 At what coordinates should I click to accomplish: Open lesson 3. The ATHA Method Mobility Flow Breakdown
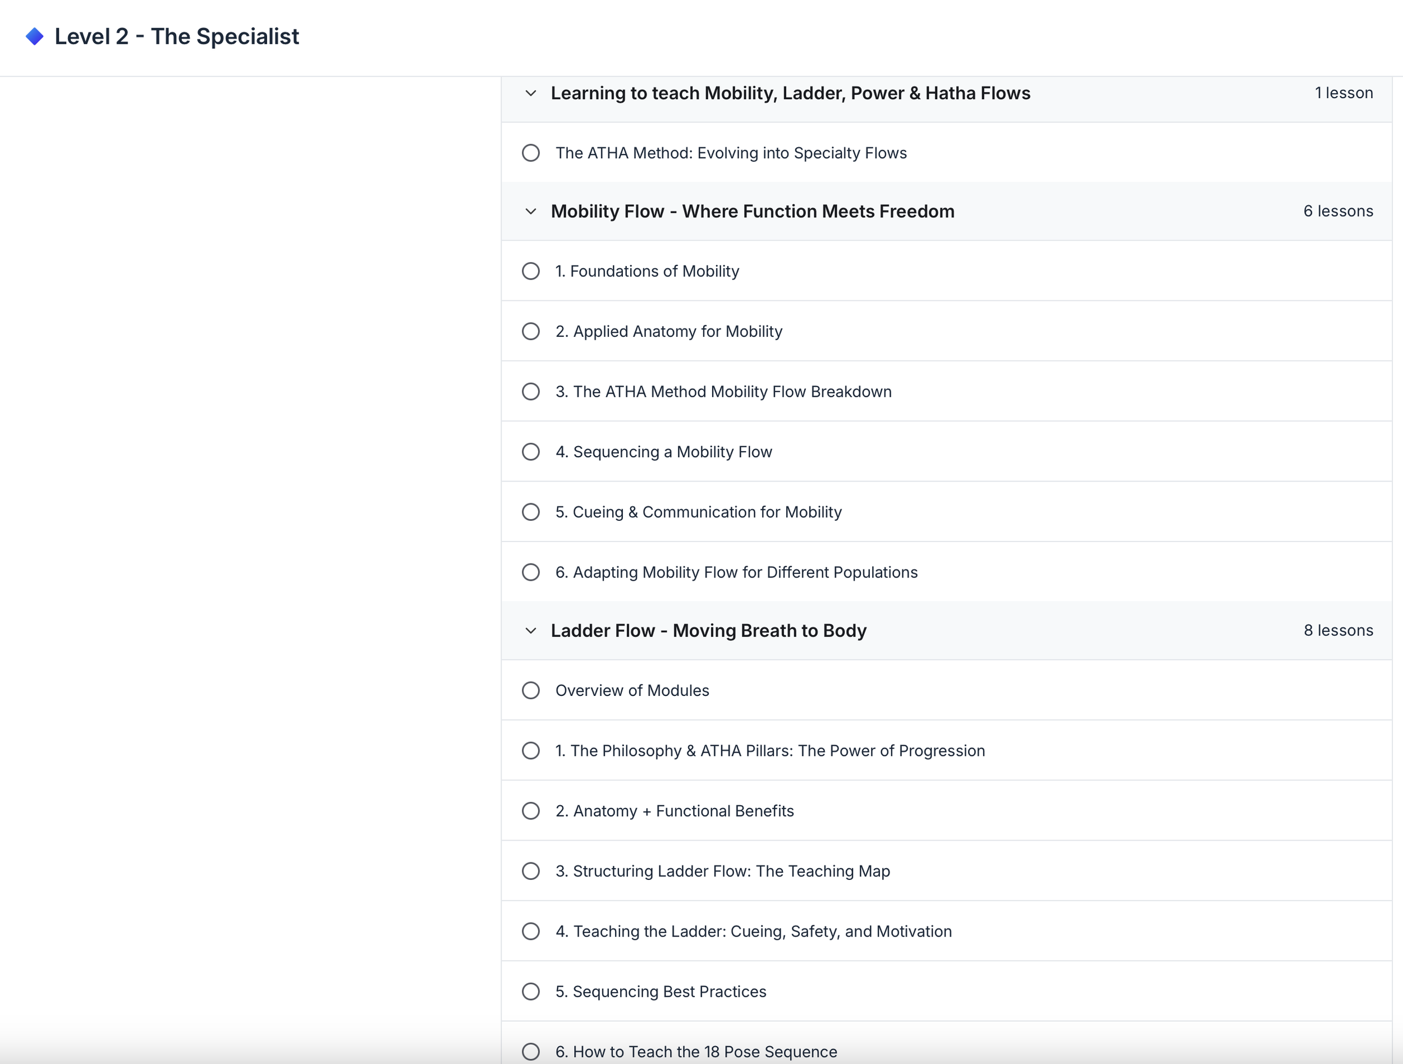click(x=724, y=392)
